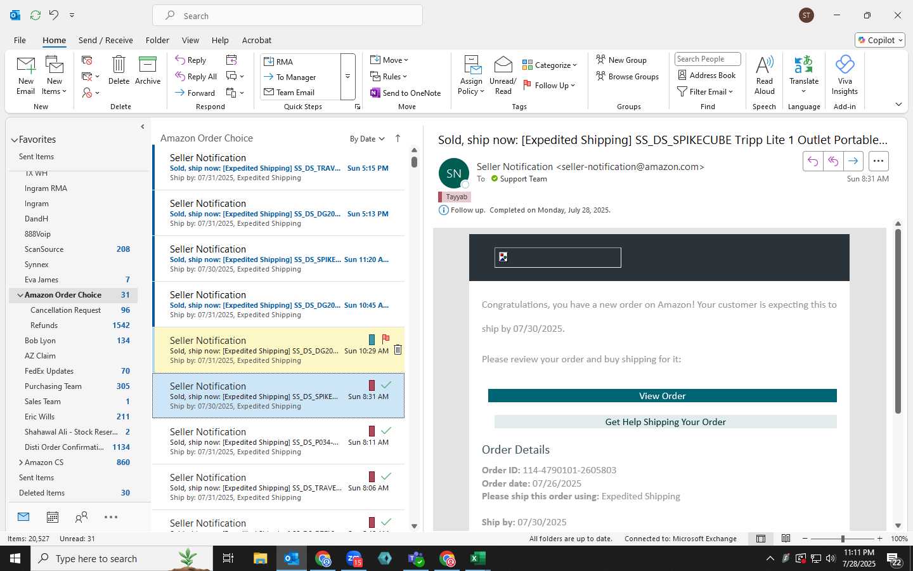Viewport: 913px width, 571px height.
Task: Open the File menu
Action: click(x=20, y=40)
